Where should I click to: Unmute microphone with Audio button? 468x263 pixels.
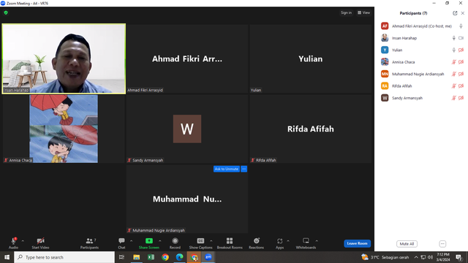click(13, 243)
